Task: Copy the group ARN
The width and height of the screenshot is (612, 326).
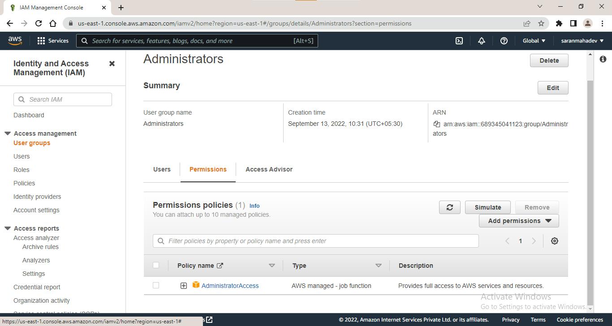Action: 437,124
